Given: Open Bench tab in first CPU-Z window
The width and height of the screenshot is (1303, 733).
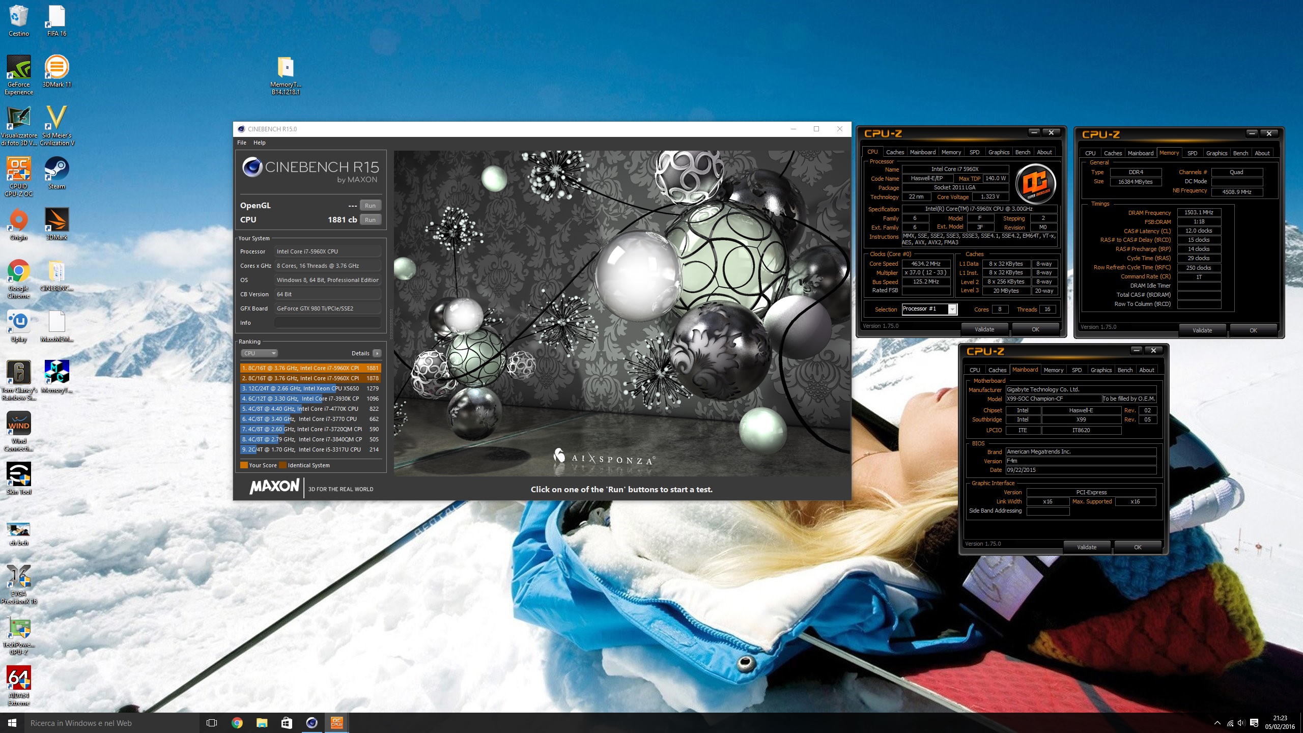Looking at the screenshot, I should click(1023, 152).
